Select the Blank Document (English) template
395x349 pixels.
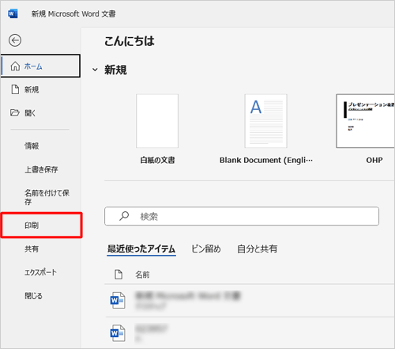coord(265,121)
